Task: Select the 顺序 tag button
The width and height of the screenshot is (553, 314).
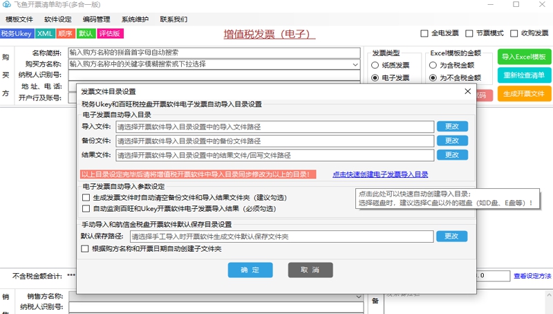Action: [65, 33]
